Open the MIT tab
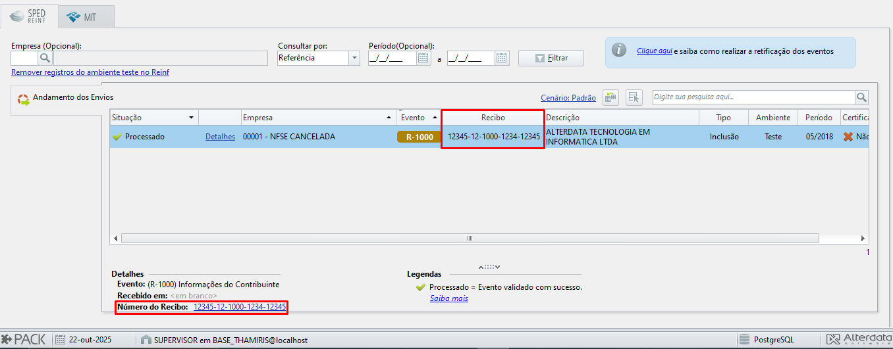The width and height of the screenshot is (893, 349). [x=86, y=17]
